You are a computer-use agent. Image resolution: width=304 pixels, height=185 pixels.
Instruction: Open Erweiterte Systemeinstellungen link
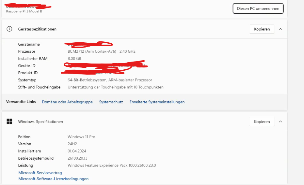pyautogui.click(x=157, y=102)
